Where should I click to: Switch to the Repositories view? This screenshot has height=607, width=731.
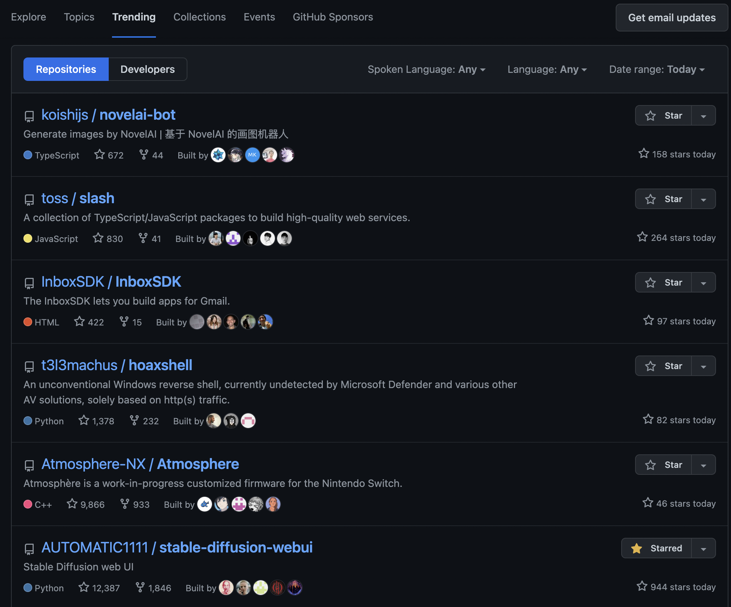click(66, 69)
